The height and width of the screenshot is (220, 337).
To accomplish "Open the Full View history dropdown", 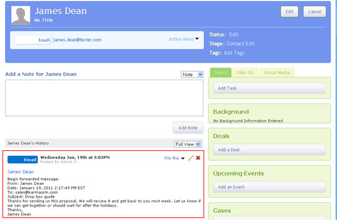I will pyautogui.click(x=187, y=144).
